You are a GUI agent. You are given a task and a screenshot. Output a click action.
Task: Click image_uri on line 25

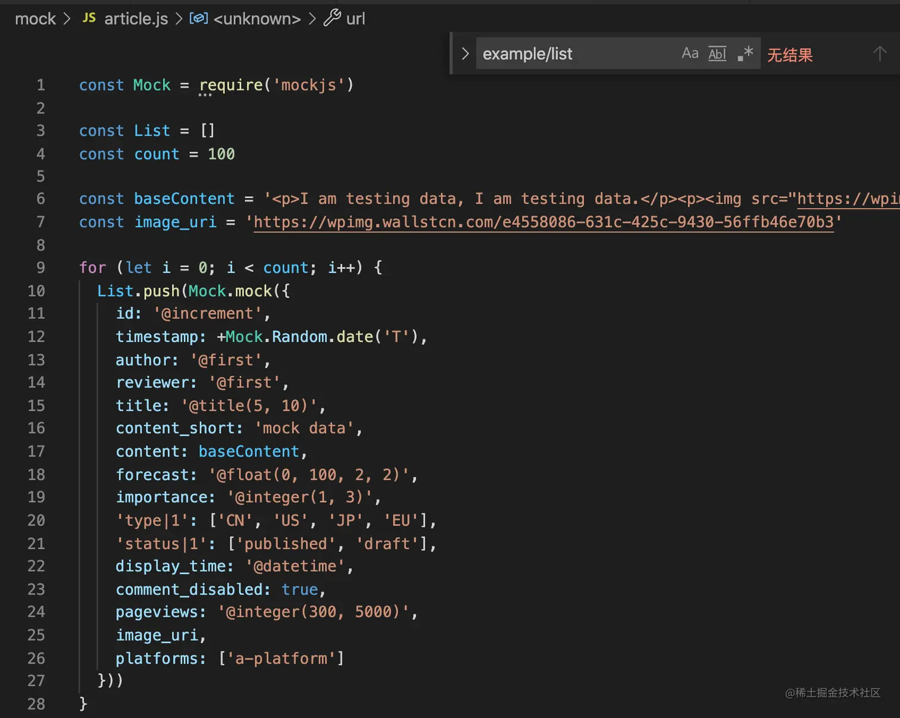point(157,635)
